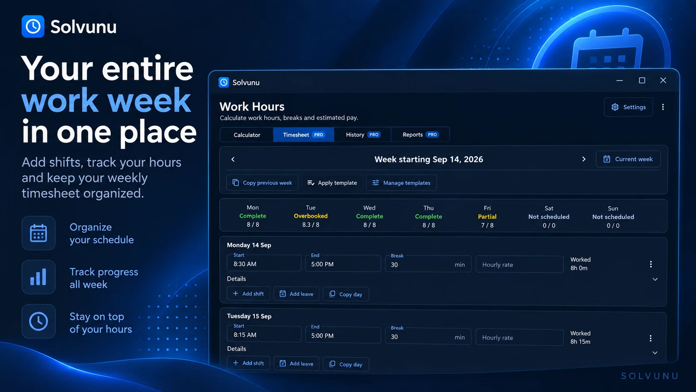Screen dimensions: 696x392
Task: Jump to Current week
Action: (x=628, y=159)
